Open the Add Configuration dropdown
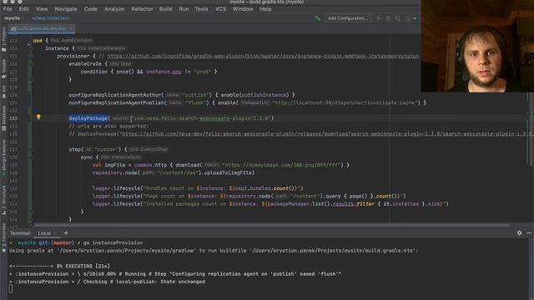Image resolution: width=534 pixels, height=300 pixels. (348, 18)
